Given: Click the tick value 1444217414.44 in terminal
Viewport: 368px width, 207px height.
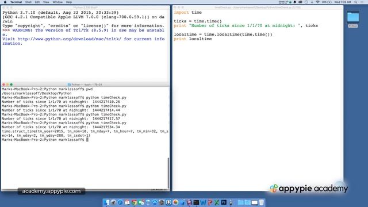Looking at the screenshot, I should pos(106,110).
